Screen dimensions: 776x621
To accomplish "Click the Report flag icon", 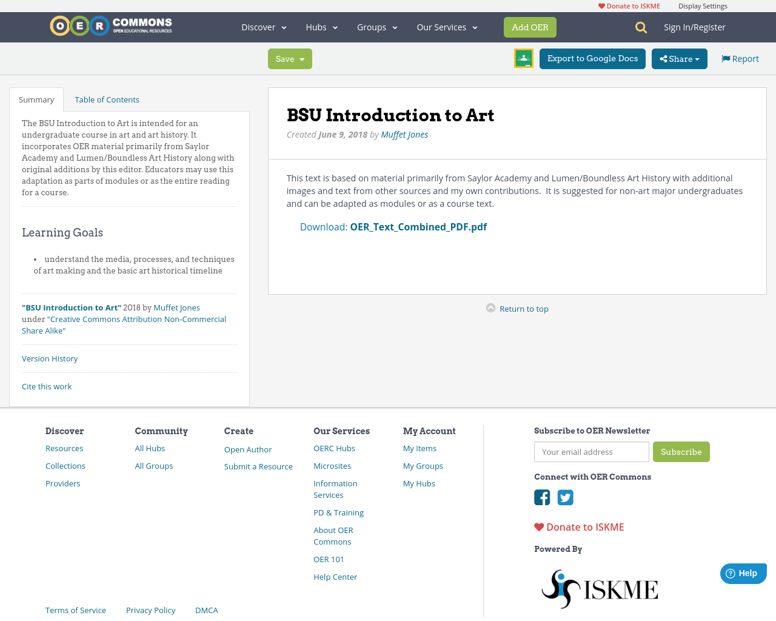I will (726, 58).
